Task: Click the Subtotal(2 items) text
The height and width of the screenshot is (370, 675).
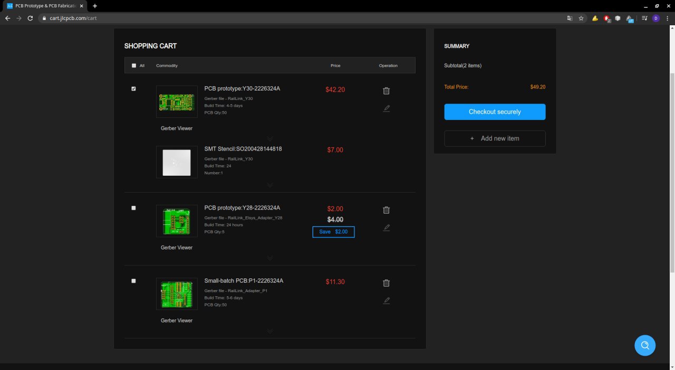Action: tap(463, 66)
